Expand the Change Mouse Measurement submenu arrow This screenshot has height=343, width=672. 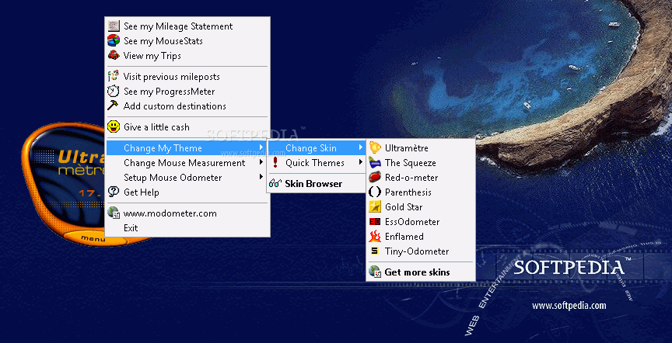tap(261, 162)
